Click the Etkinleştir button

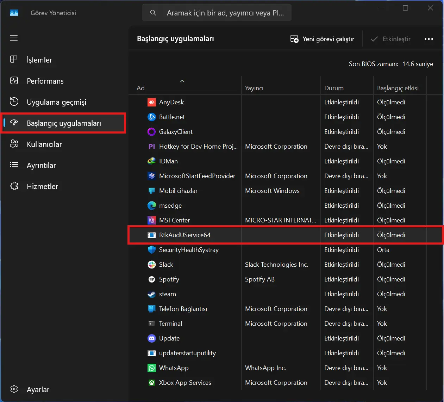[x=390, y=39]
